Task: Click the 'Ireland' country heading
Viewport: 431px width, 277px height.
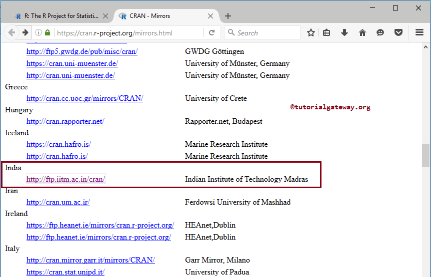Action: tap(16, 214)
